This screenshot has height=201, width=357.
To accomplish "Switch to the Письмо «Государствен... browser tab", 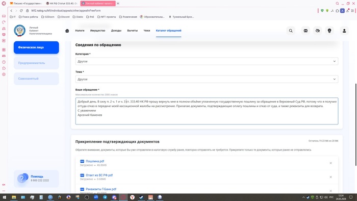I will pos(26,4).
